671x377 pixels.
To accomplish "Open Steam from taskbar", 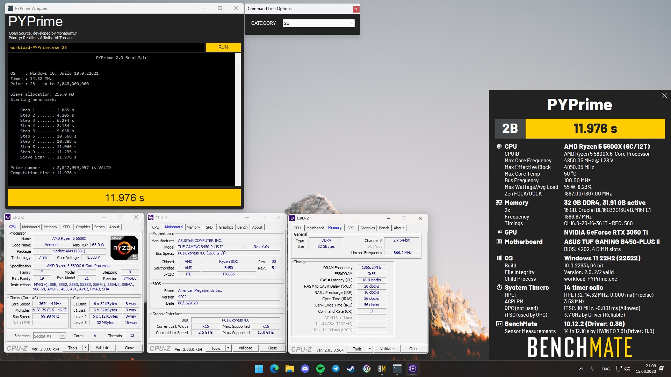I will tap(351, 369).
